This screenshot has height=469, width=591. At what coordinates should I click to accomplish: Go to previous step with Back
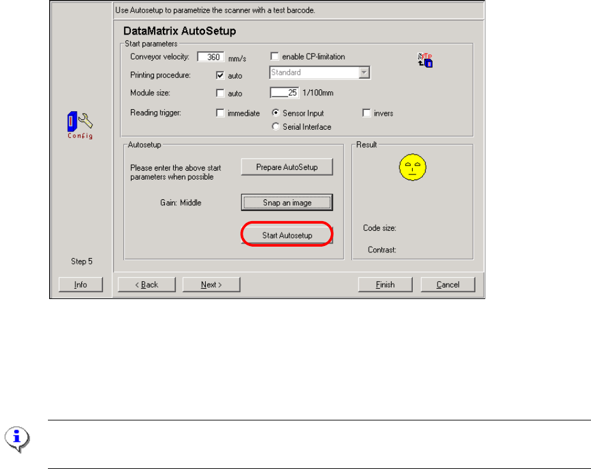click(x=146, y=284)
